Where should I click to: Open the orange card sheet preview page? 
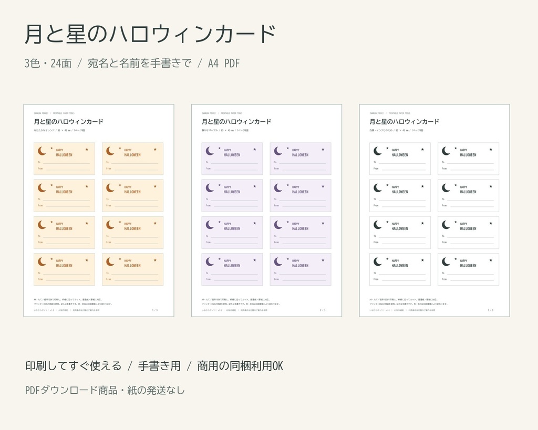click(x=99, y=210)
